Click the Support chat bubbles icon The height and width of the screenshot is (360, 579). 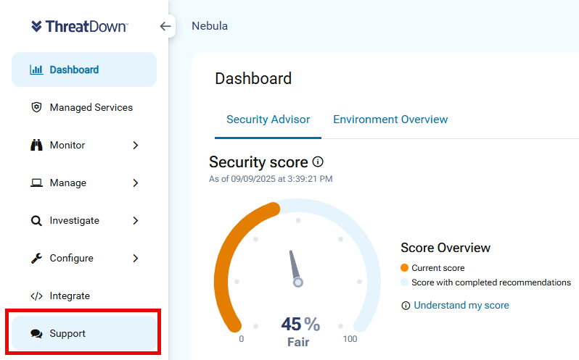pyautogui.click(x=36, y=333)
